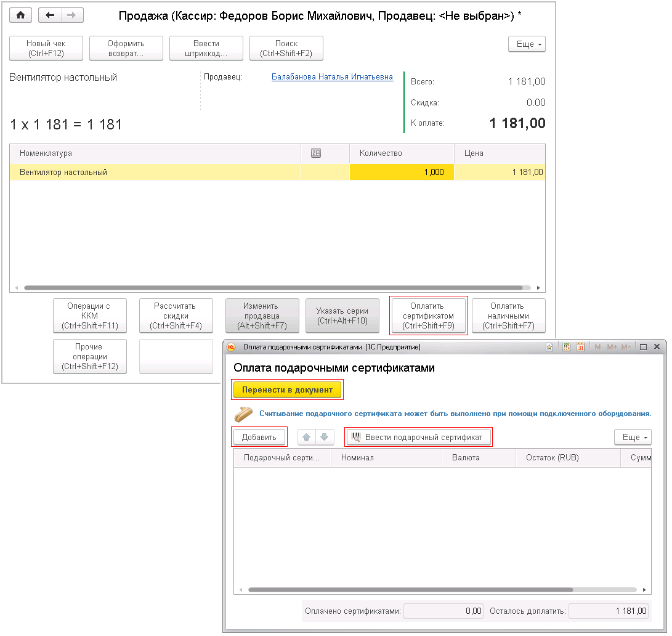Click the M+ memory button in title bar
The height and width of the screenshot is (636, 672).
click(x=612, y=348)
